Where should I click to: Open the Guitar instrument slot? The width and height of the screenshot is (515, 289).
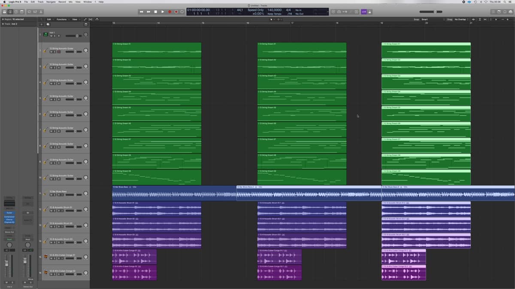9,213
